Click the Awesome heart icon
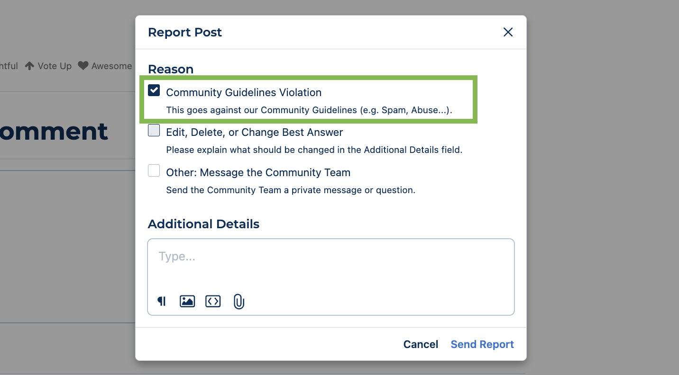Image resolution: width=679 pixels, height=375 pixels. point(83,66)
